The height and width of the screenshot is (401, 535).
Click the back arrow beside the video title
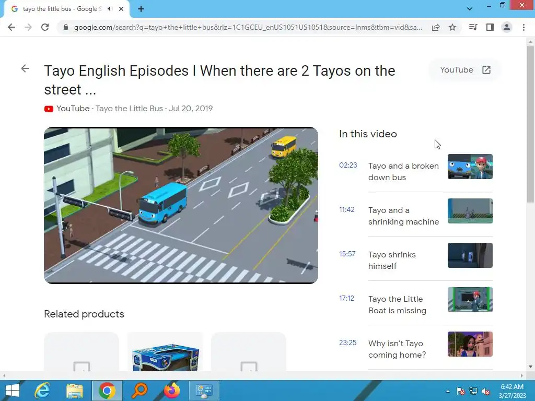coord(25,68)
